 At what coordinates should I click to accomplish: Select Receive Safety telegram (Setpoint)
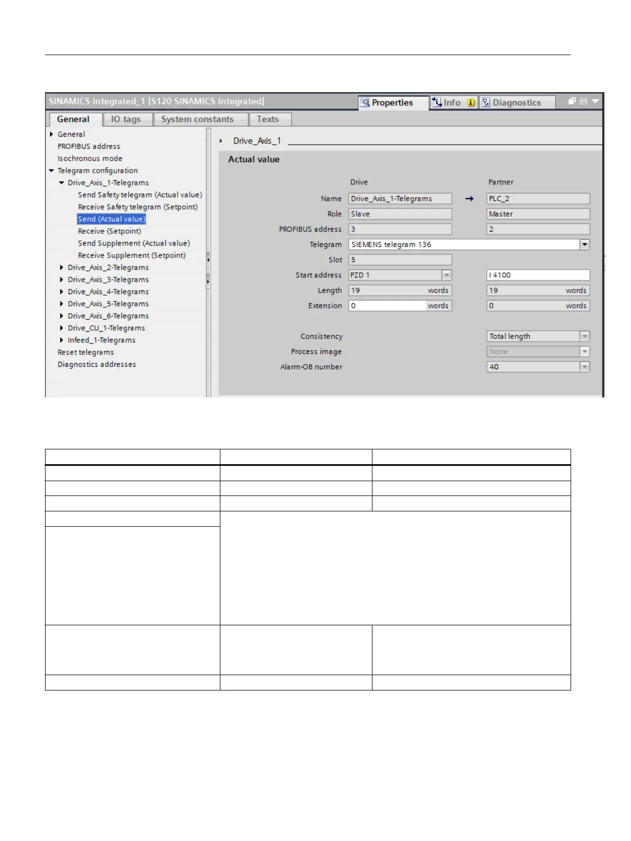(x=138, y=207)
